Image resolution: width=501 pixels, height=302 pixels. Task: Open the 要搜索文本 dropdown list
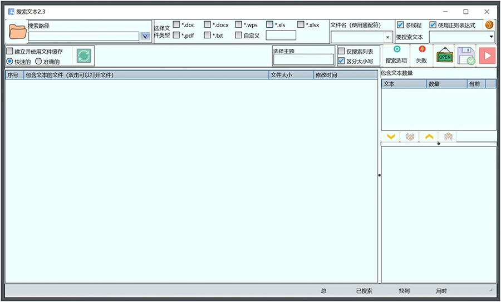point(491,37)
